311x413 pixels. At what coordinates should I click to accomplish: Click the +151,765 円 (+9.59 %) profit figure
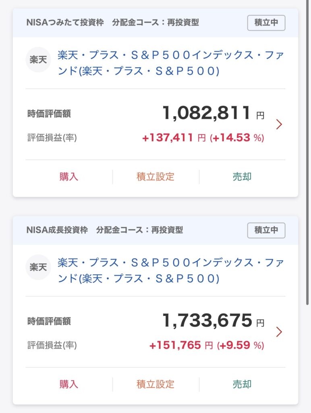point(207,345)
